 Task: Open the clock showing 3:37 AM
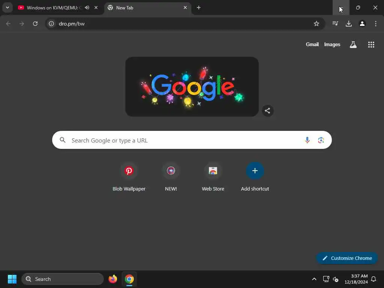click(356, 279)
